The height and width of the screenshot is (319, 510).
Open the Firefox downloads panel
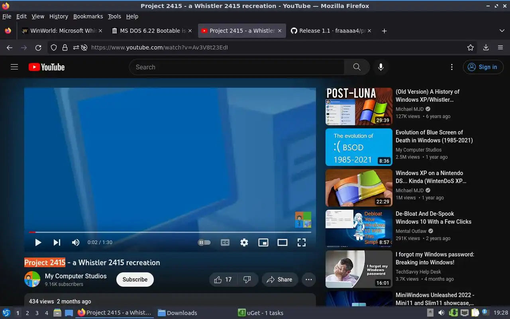coord(486,47)
